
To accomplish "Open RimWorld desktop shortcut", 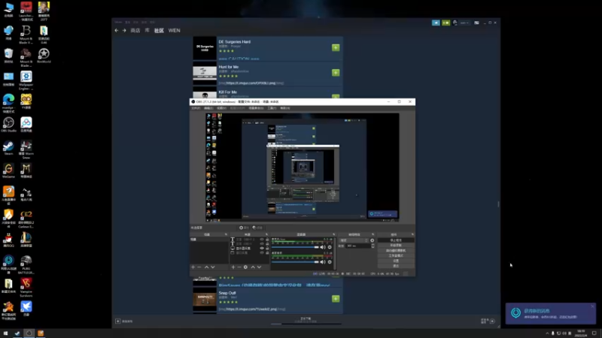I will 44,56.
